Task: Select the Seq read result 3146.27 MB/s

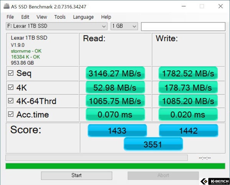Action: 115,73
